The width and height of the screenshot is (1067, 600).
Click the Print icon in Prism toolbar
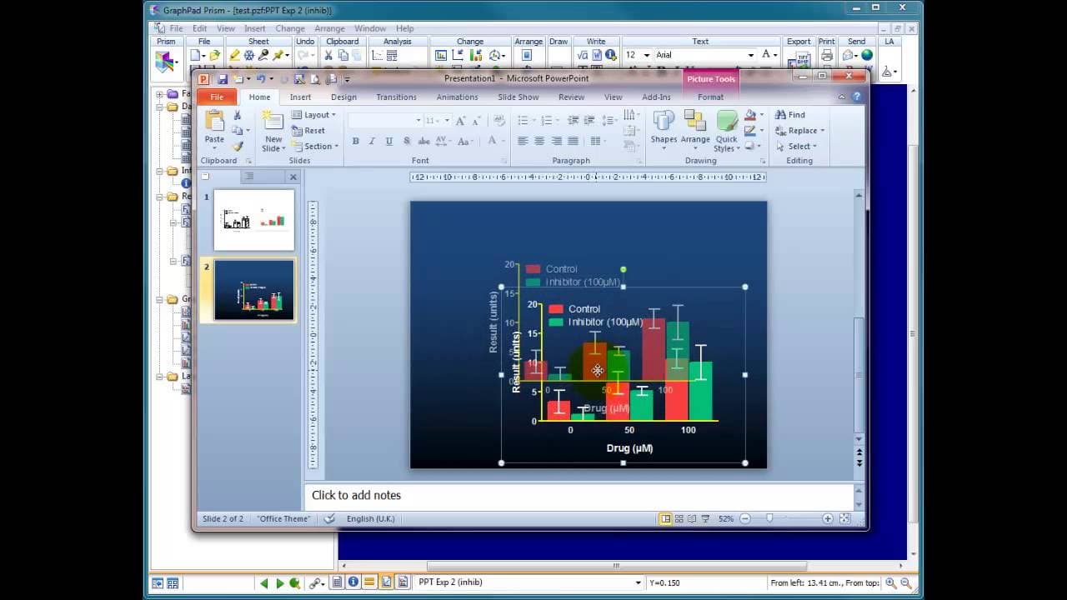coord(826,55)
